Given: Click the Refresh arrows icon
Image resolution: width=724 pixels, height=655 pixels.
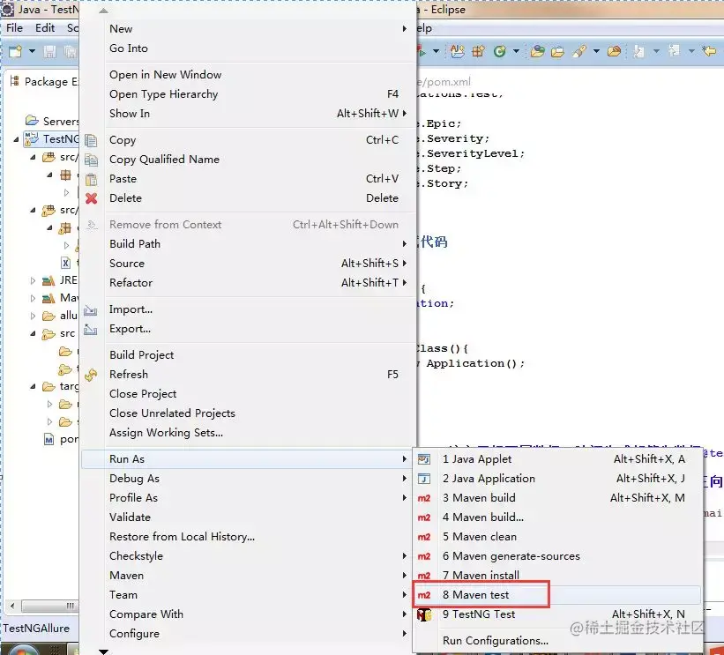Looking at the screenshot, I should pos(91,375).
